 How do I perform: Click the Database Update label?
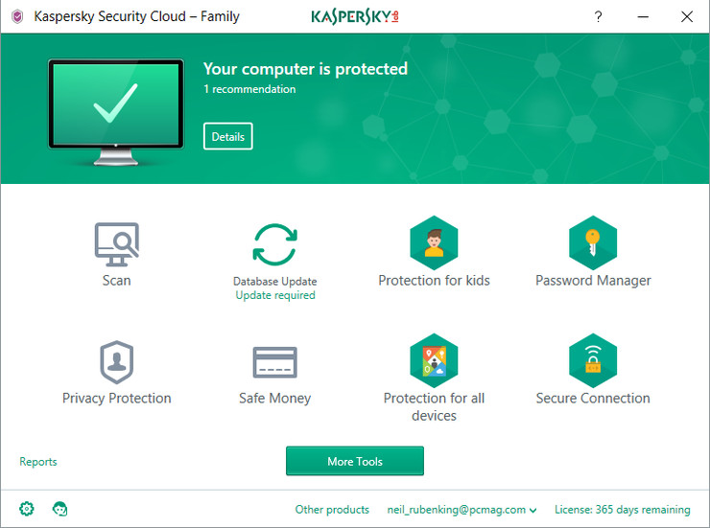coord(274,281)
